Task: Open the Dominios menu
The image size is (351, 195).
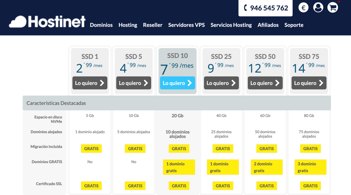Action: point(101,25)
